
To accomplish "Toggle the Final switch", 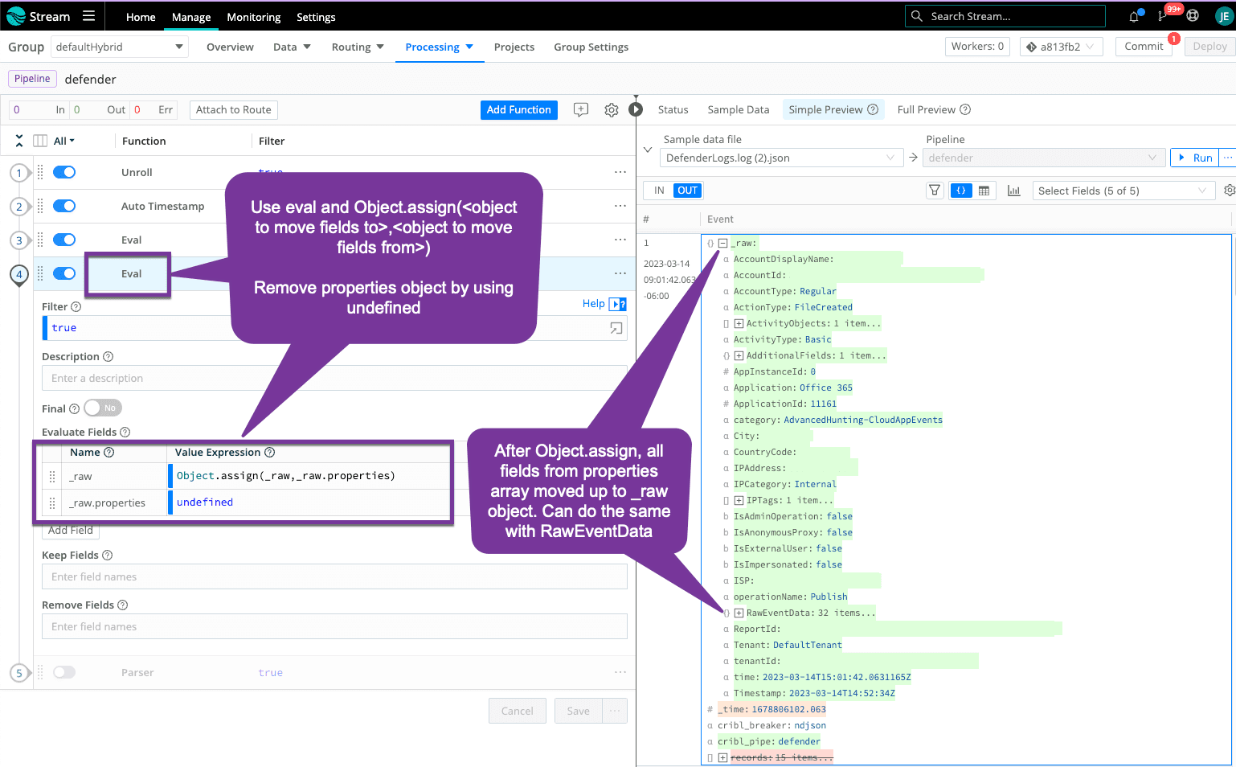I will point(102,408).
